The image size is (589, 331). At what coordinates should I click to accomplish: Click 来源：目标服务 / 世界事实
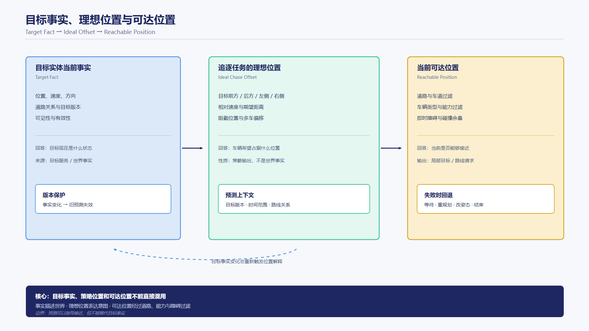pos(64,160)
